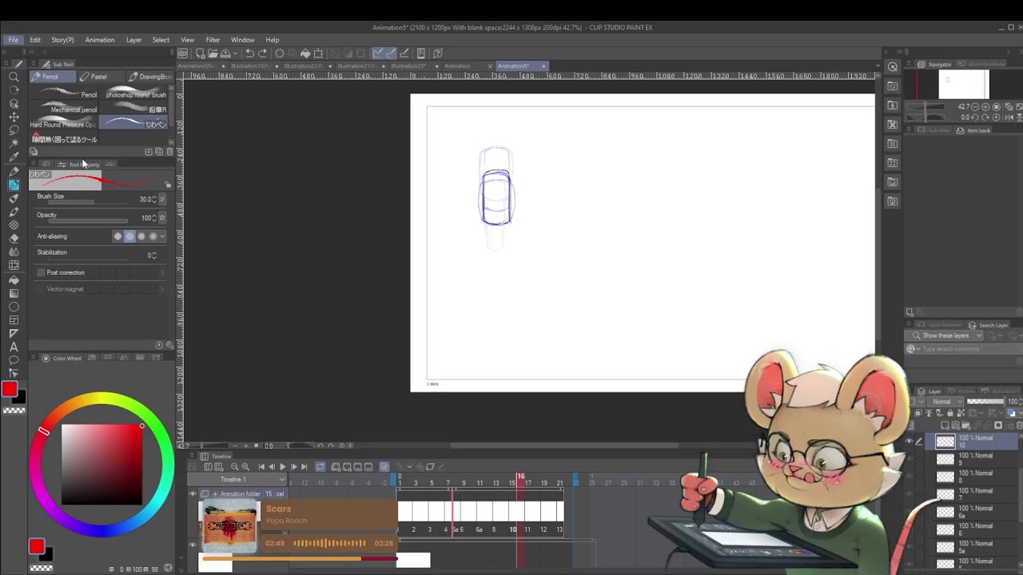Screen dimensions: 1023x575
Task: Select the Text tool
Action: [14, 347]
